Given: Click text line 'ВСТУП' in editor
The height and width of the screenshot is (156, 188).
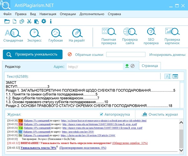Looking at the screenshot, I should click(28, 86).
